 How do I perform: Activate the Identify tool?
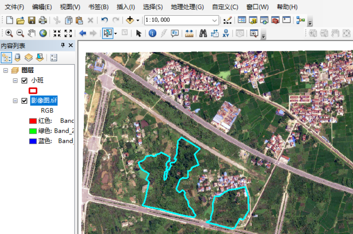click(x=152, y=33)
